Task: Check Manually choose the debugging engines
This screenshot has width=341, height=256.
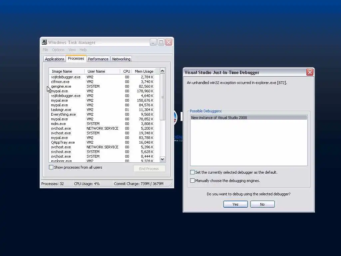Action: 192,180
